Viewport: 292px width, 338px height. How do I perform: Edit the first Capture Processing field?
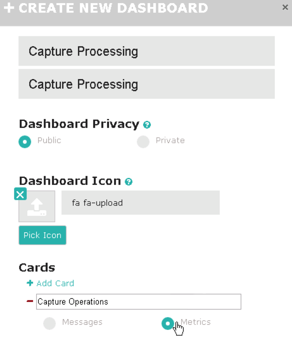coord(147,51)
